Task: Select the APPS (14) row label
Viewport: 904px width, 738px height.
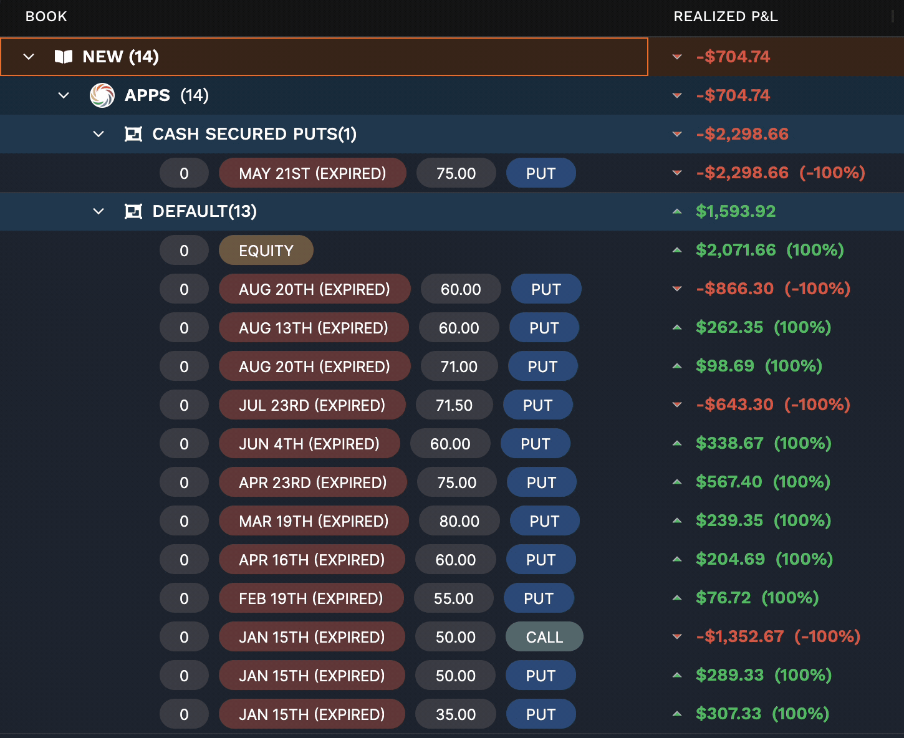Action: point(166,95)
